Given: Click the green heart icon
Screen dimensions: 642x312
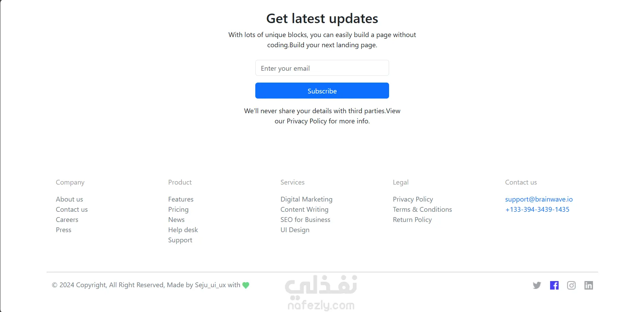Looking at the screenshot, I should 246,285.
